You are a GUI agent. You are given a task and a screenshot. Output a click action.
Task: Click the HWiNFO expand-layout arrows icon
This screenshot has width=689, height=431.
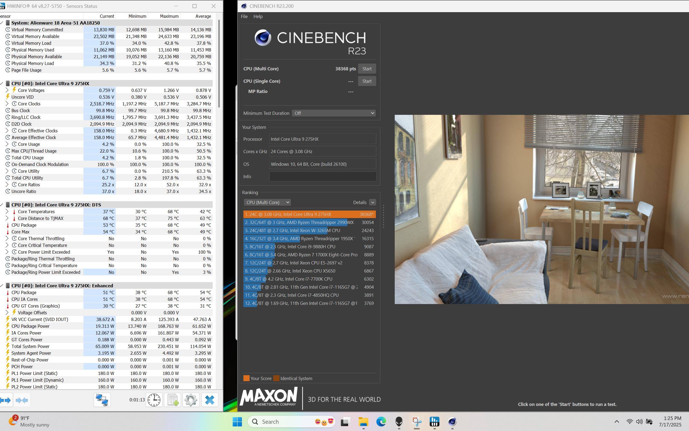pos(6,400)
